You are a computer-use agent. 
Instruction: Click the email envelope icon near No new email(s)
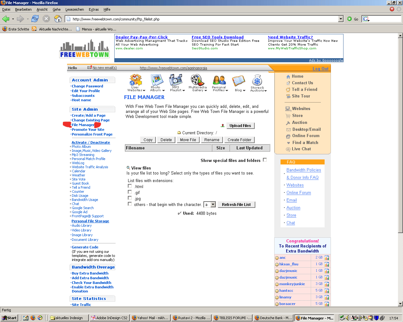point(89,68)
